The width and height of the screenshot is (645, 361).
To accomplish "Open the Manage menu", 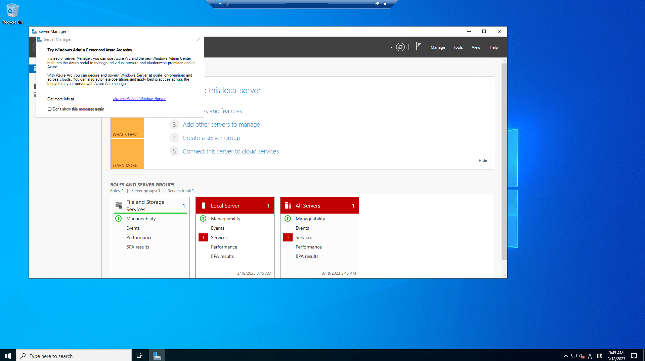I will point(438,47).
